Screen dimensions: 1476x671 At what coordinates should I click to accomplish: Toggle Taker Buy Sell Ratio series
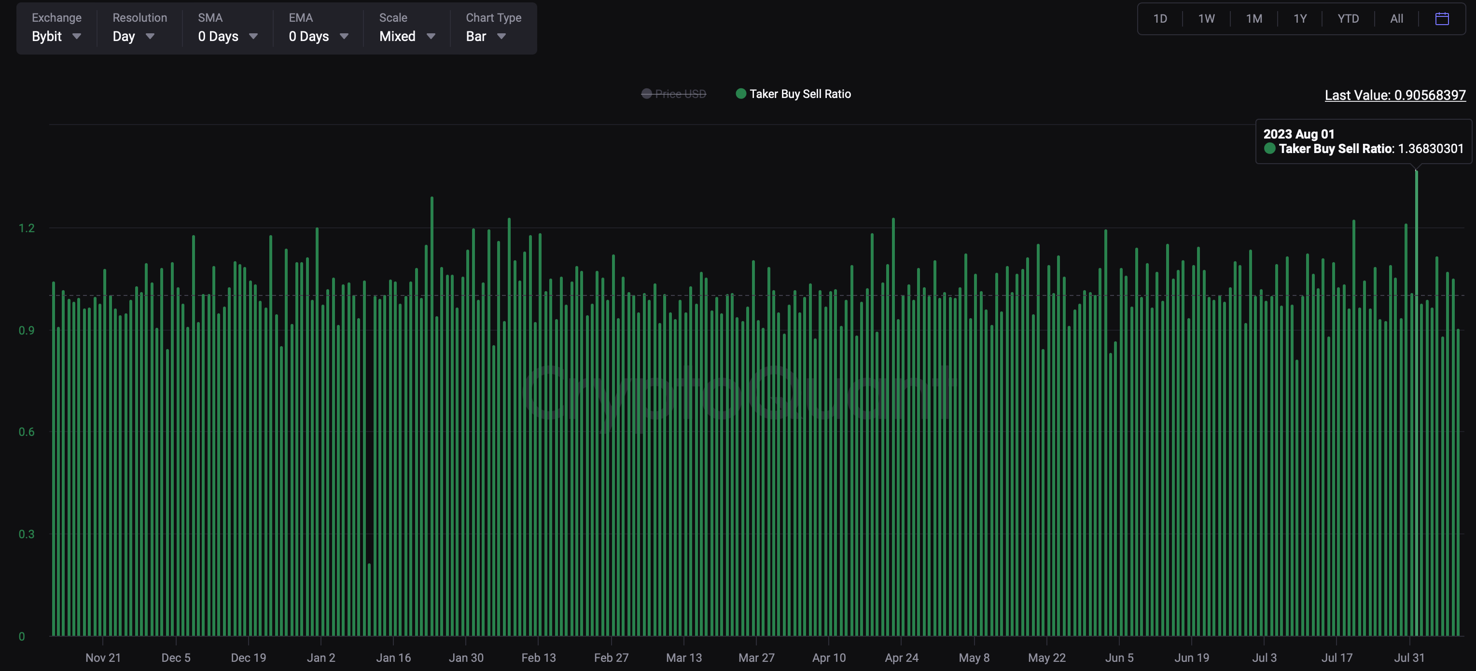tap(800, 94)
